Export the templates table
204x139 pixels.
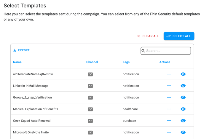21,50
